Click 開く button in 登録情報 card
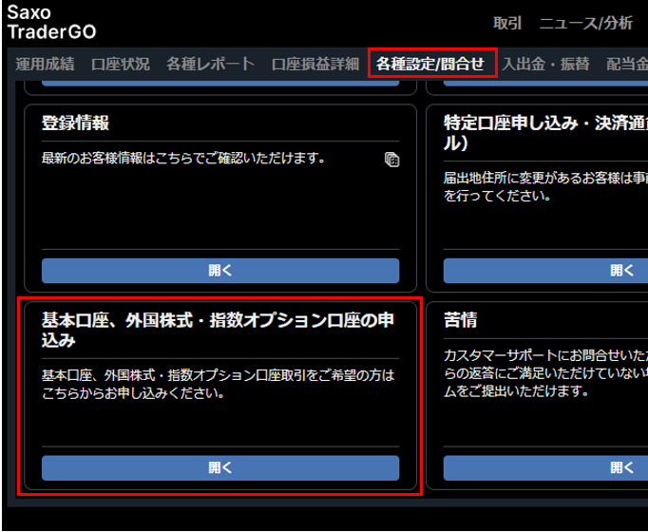The width and height of the screenshot is (648, 532). [220, 271]
